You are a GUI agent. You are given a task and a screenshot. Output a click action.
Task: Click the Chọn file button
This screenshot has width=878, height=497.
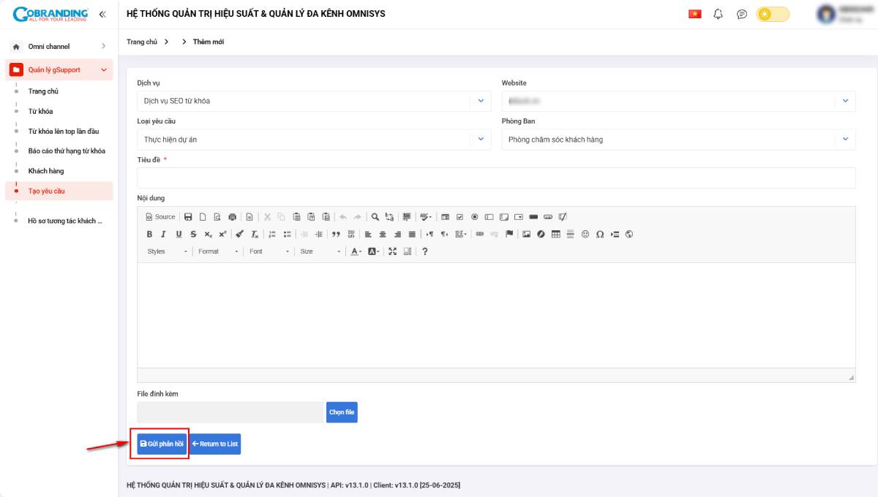pyautogui.click(x=342, y=412)
